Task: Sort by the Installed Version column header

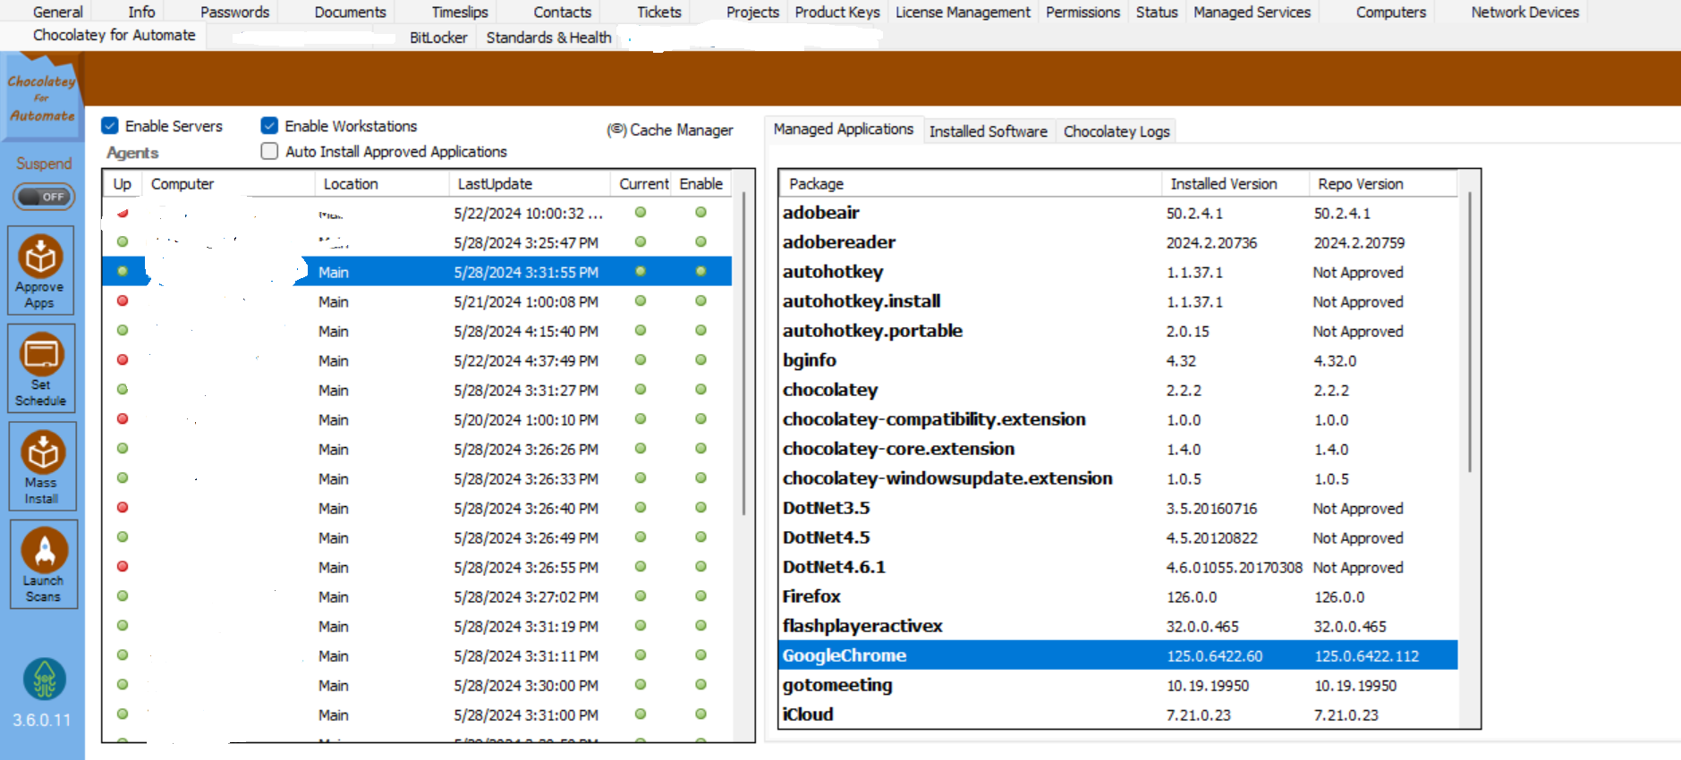Action: [1223, 184]
